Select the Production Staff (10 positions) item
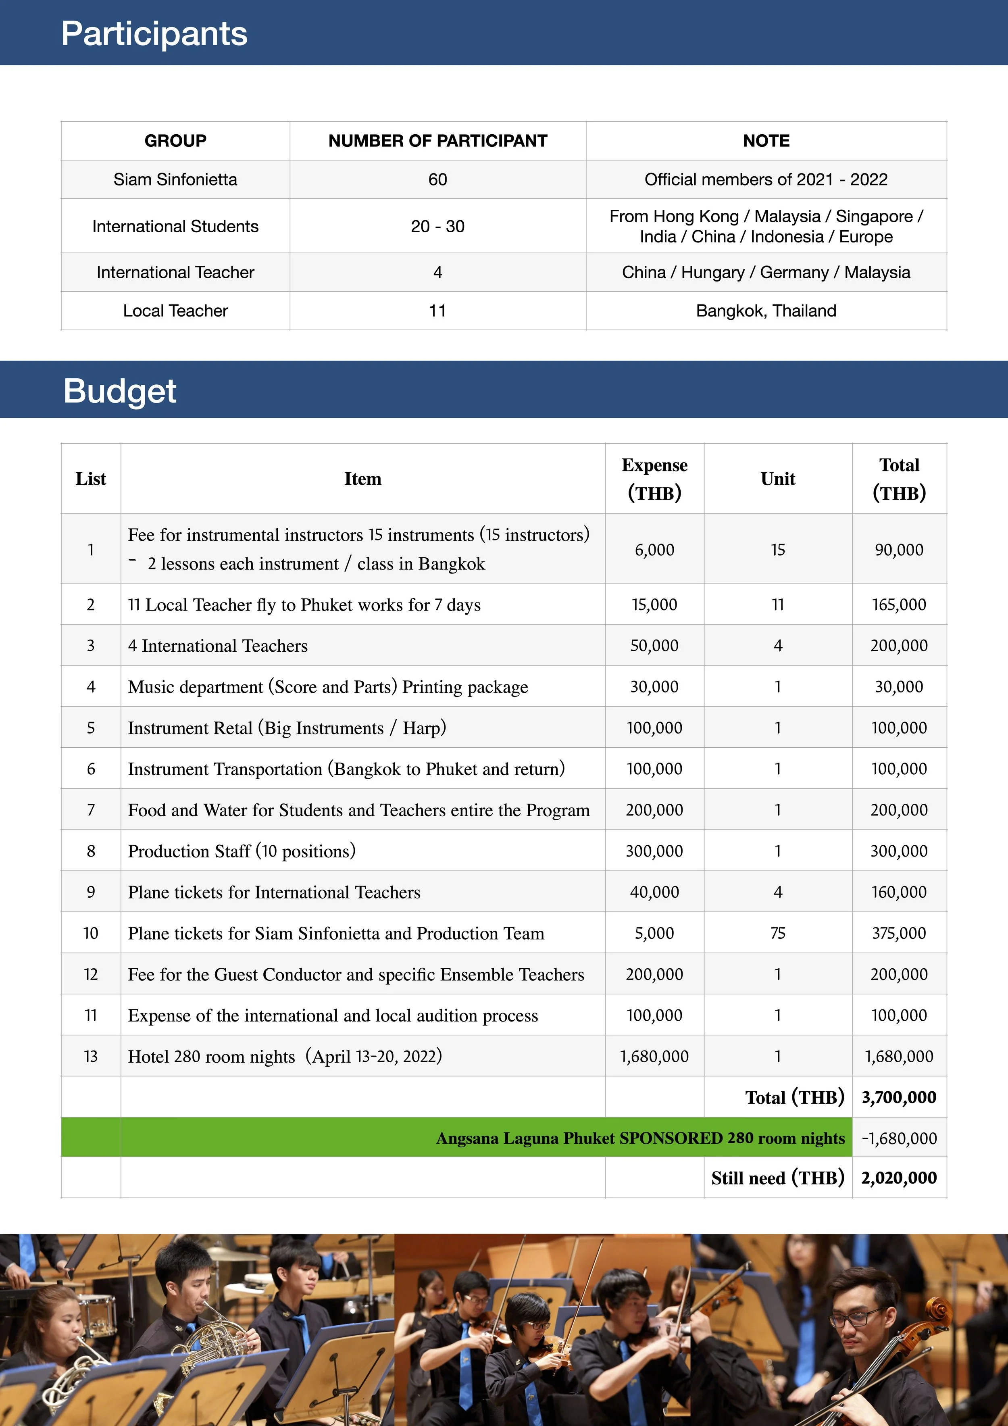This screenshot has height=1426, width=1008. point(242,851)
